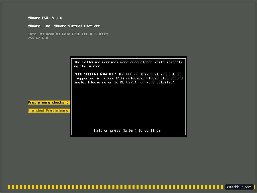The image size is (257, 193).
Task: Click the 'Preliminary checks (' status line
Action: coord(49,103)
